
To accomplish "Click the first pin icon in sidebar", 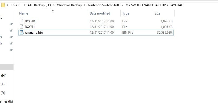I will [x=11, y=24].
